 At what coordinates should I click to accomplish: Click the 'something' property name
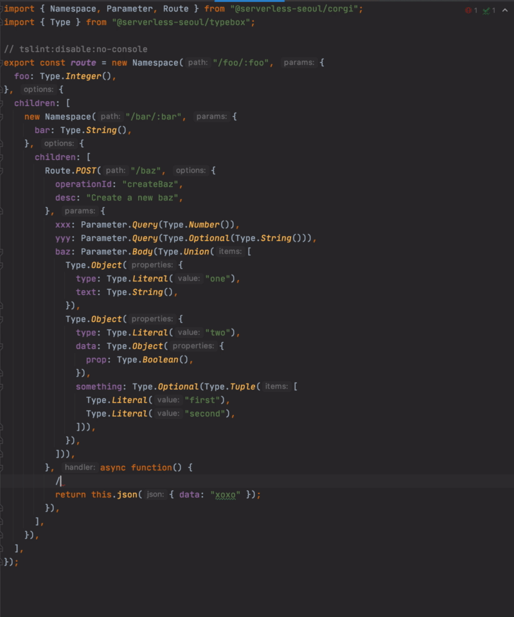pos(99,387)
